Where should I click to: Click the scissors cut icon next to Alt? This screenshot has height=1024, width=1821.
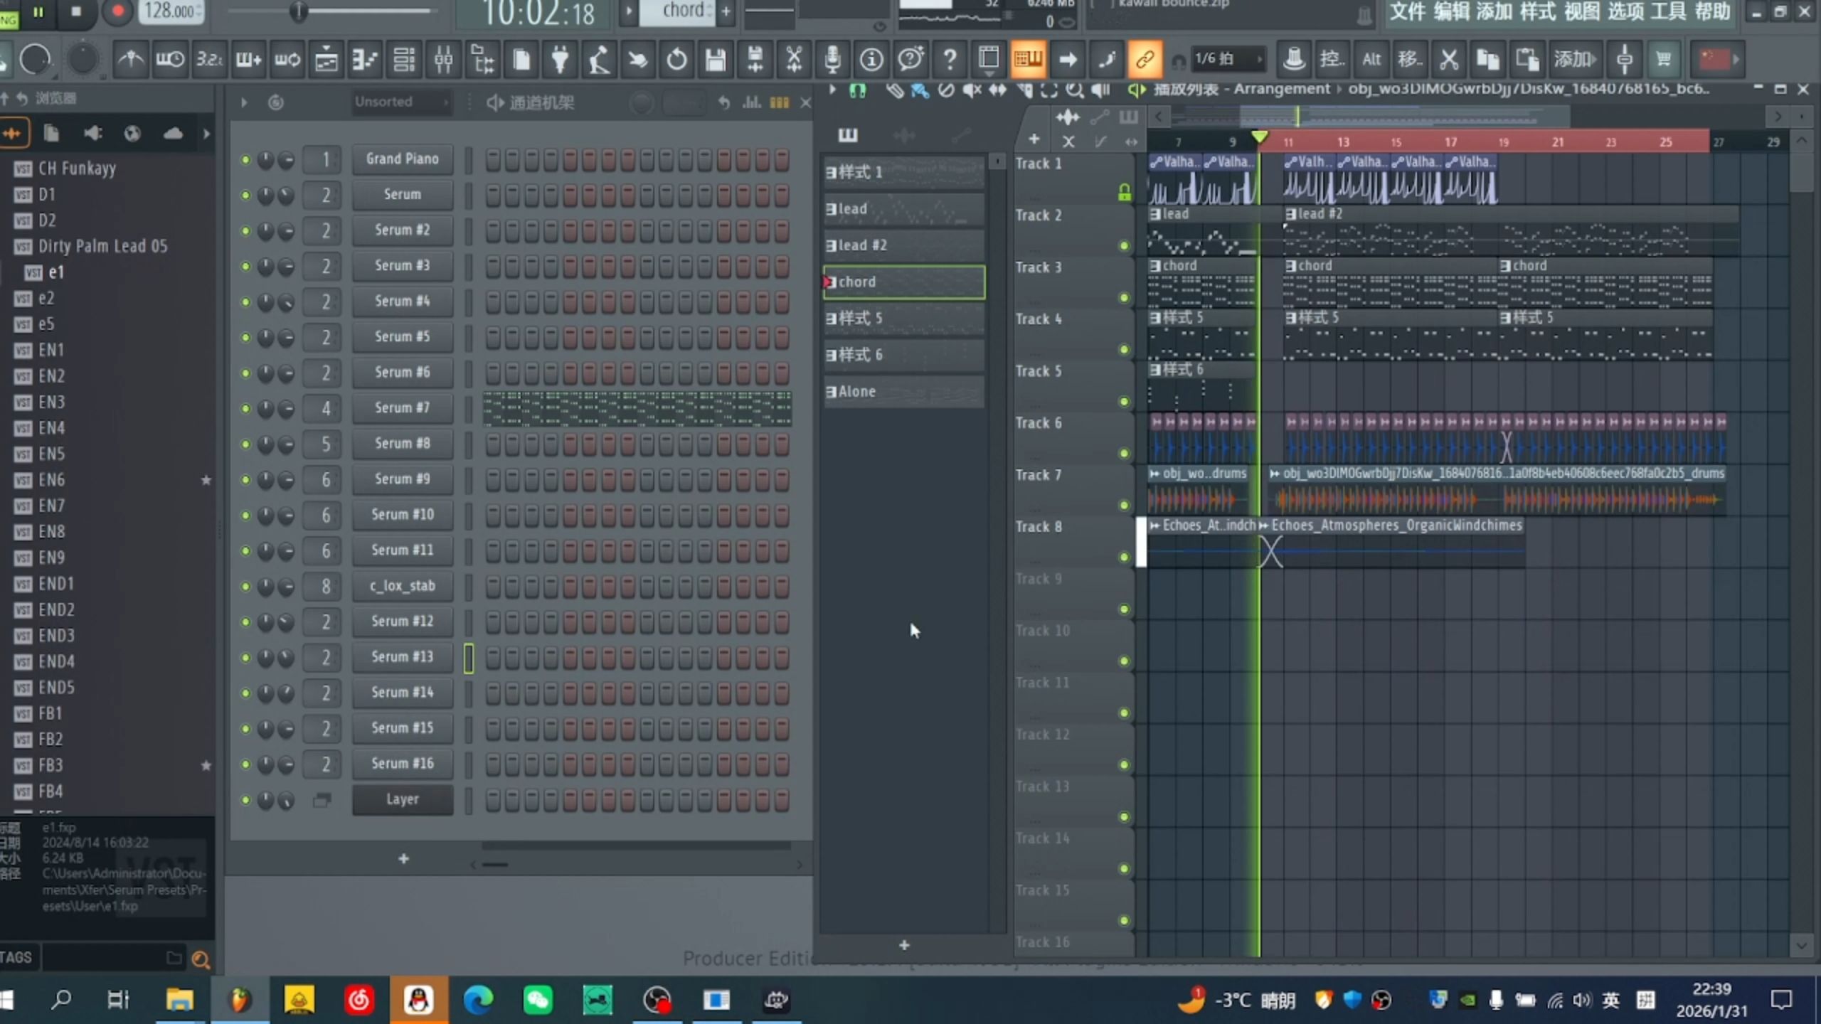click(x=1448, y=60)
